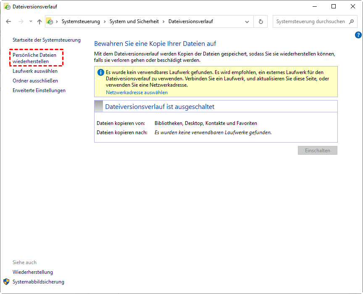Open help via the question mark icon
The image size is (363, 294).
(x=358, y=35)
